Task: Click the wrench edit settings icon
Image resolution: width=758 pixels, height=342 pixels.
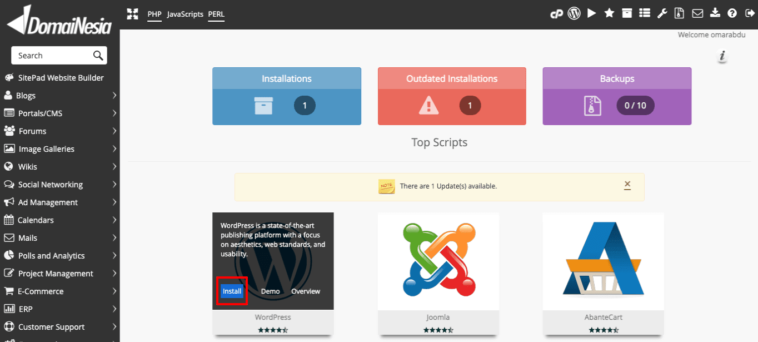Action: point(662,13)
